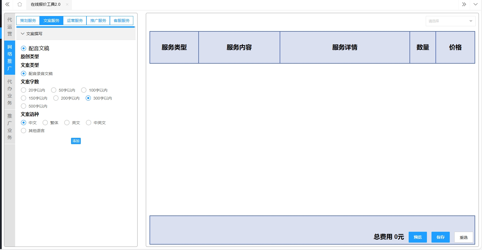Click the double left arrow collapse icon

tap(7, 4)
